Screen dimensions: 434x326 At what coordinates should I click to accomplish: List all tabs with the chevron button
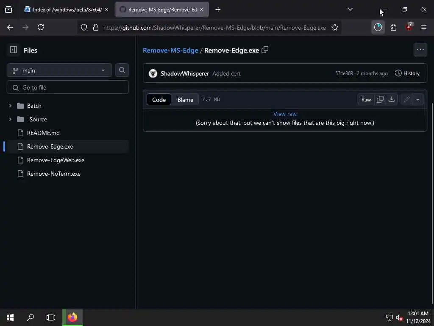[350, 10]
